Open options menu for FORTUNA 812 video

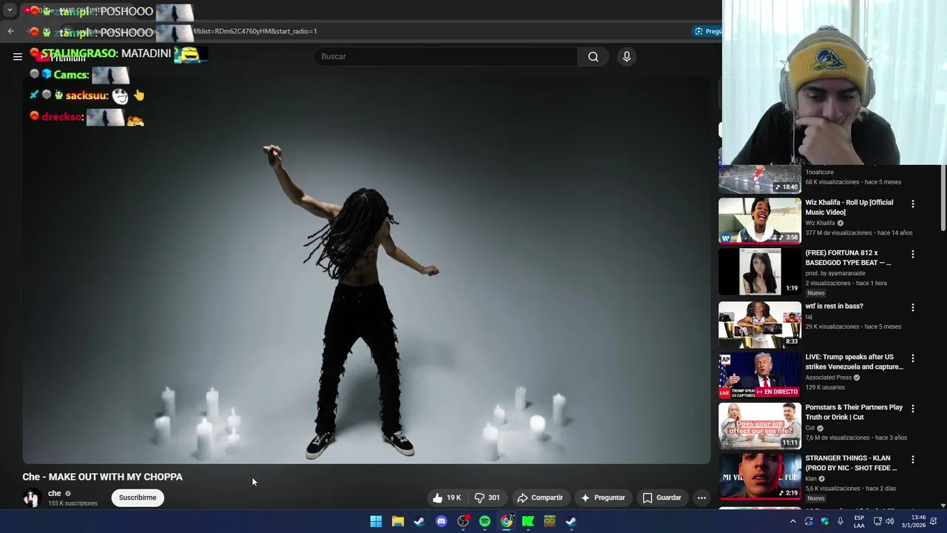point(912,254)
